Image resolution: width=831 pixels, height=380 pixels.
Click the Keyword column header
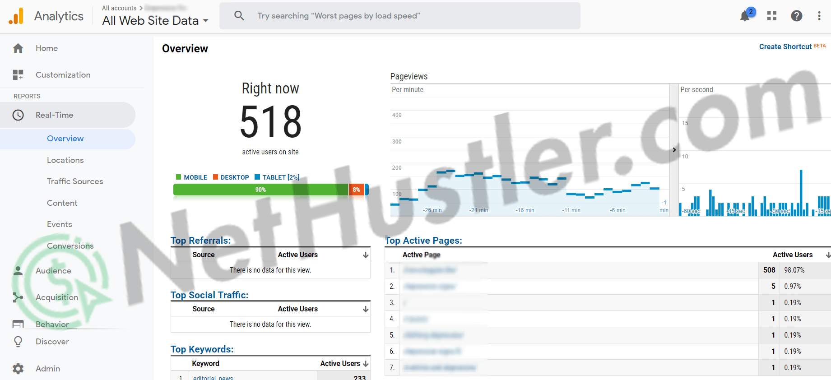click(205, 364)
